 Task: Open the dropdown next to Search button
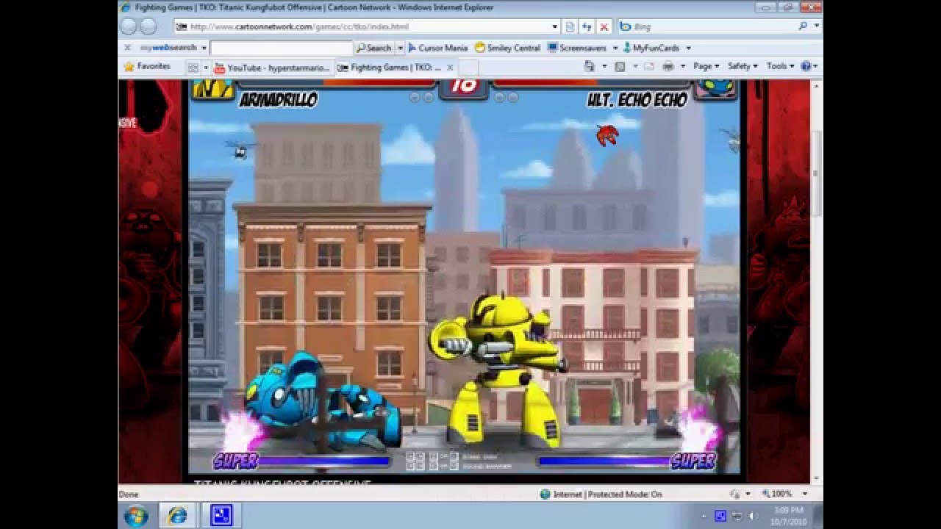point(400,48)
